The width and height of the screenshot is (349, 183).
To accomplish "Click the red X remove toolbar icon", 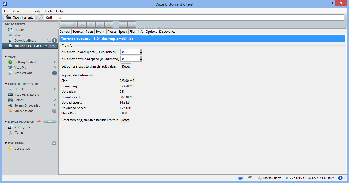I will (109, 25).
